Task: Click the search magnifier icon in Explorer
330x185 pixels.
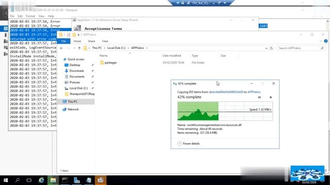Action: pos(322,48)
